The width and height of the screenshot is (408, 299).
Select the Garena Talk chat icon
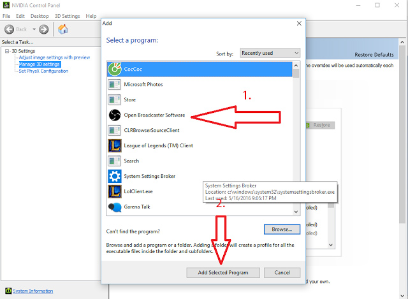[x=115, y=207]
